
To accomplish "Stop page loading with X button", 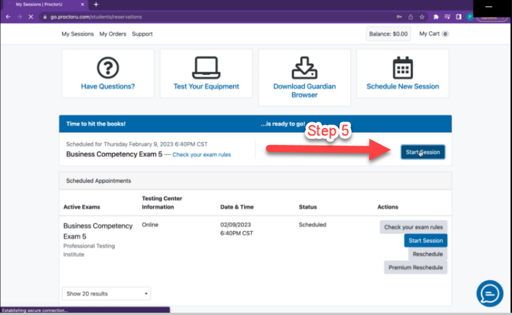I will 31,17.
